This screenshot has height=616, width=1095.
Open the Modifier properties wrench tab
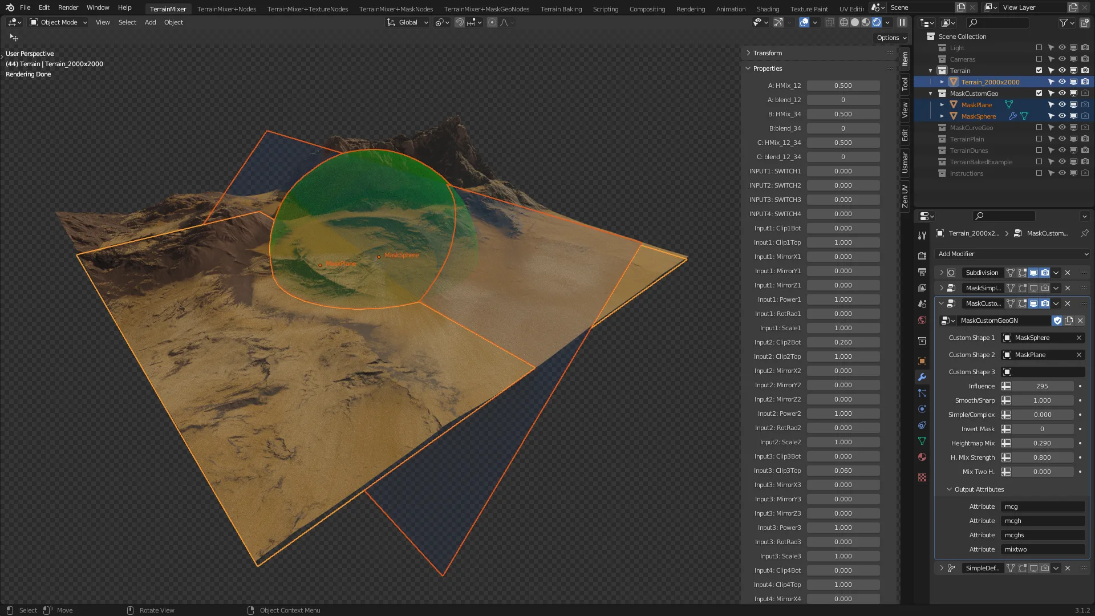(922, 377)
